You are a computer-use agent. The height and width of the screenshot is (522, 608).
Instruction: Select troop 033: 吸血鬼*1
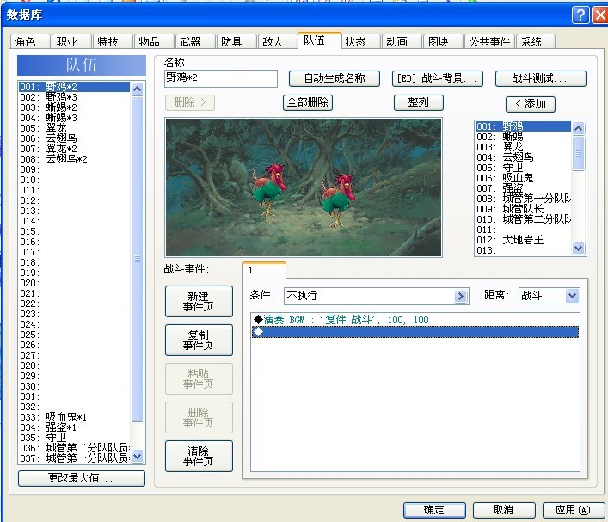pos(74,417)
